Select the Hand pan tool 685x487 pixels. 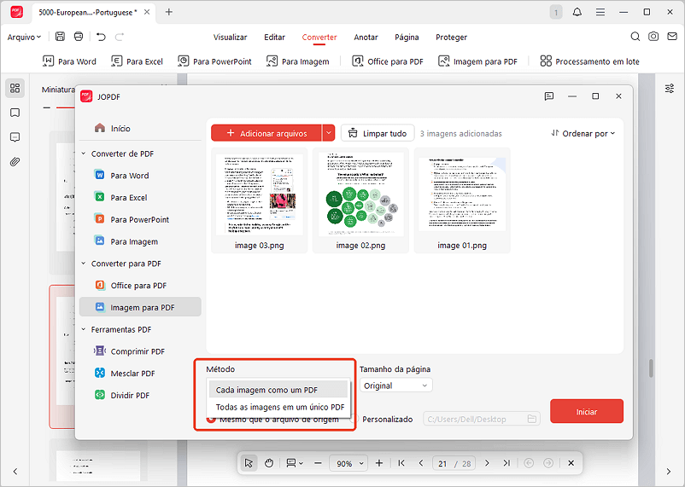pos(269,463)
